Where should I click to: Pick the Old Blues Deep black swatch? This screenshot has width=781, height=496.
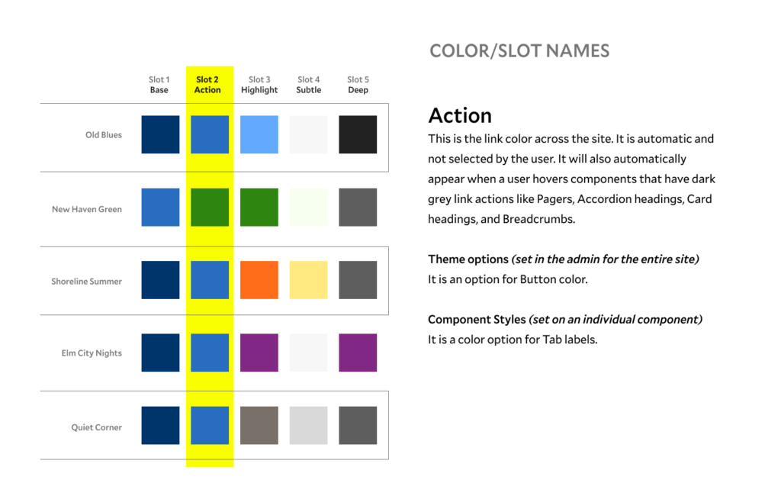358,134
